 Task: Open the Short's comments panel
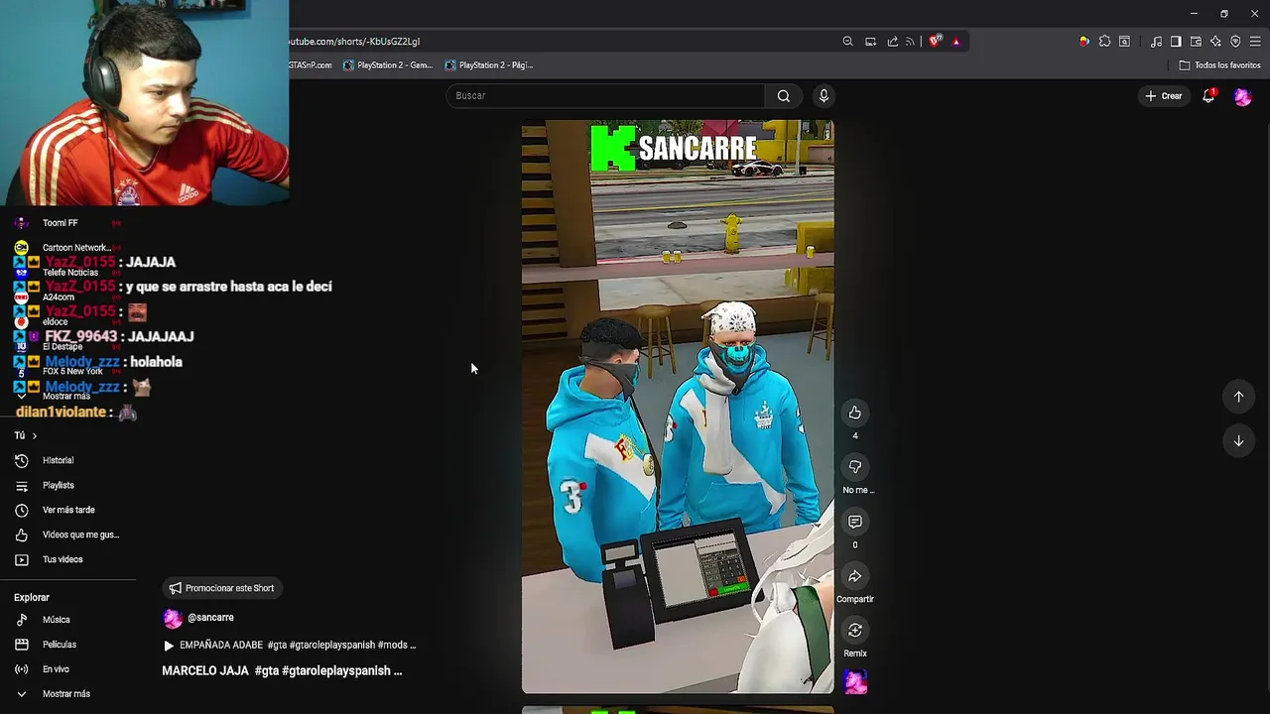point(854,522)
